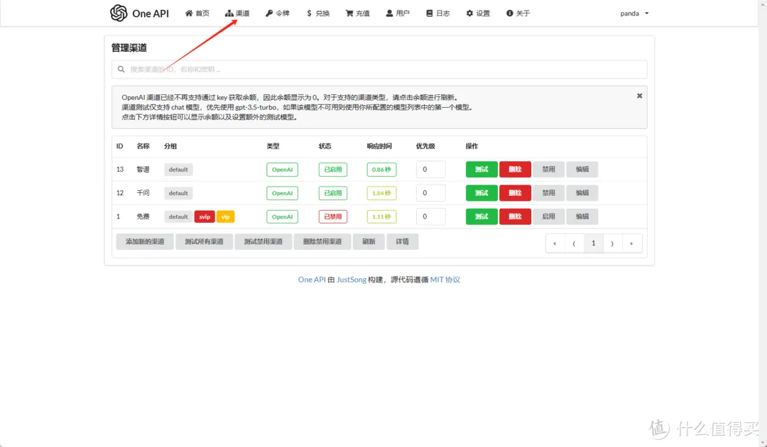
Task: Open 用户 via the person icon
Action: pos(388,13)
